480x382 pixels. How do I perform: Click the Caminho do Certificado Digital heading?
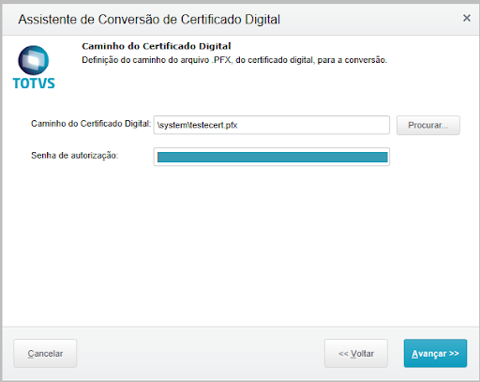click(157, 46)
